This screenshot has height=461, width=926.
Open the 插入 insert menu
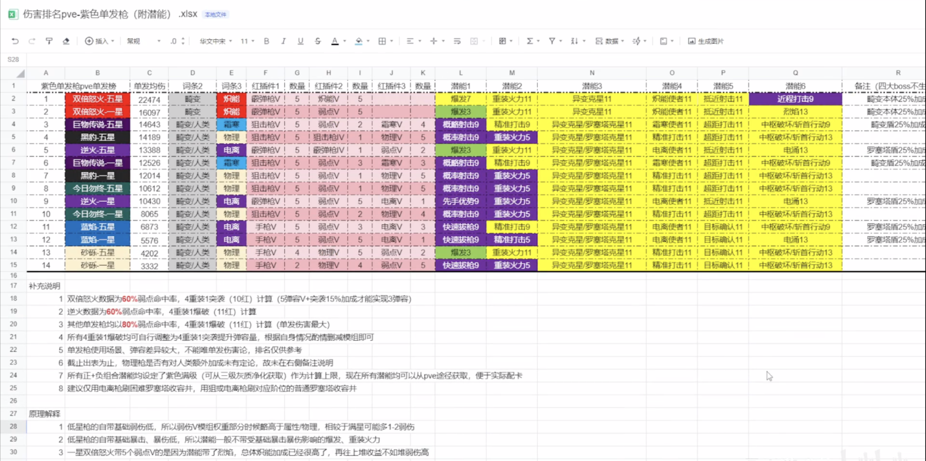[x=100, y=41]
